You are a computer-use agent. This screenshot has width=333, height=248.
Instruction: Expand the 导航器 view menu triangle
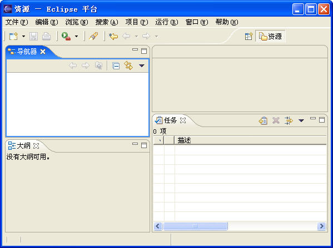142,66
